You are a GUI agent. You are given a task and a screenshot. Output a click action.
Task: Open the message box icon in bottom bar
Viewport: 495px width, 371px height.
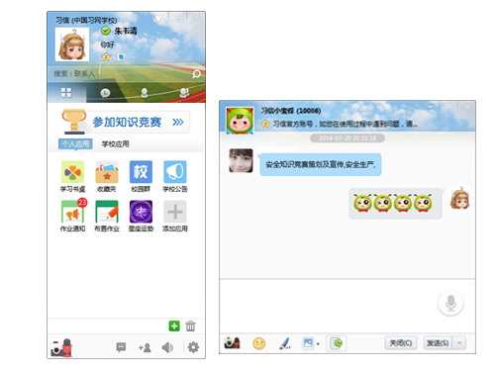pyautogui.click(x=121, y=347)
